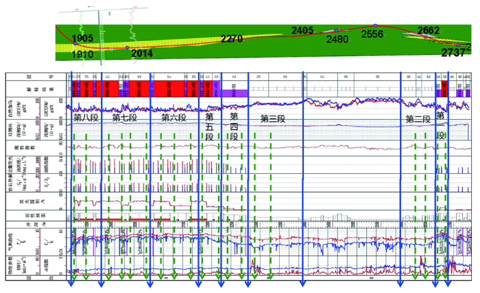Click the blue point marker at 1905
The image size is (480, 293).
pyautogui.click(x=75, y=44)
